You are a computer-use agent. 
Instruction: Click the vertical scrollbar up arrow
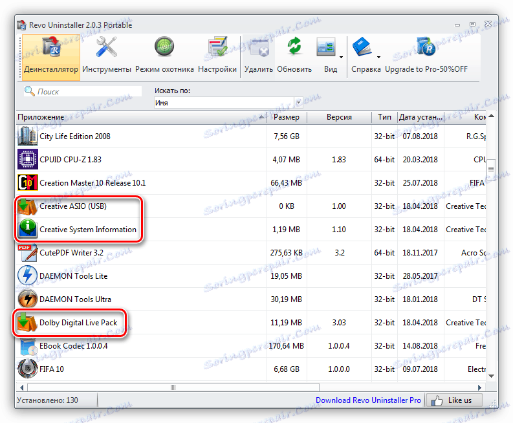point(491,116)
